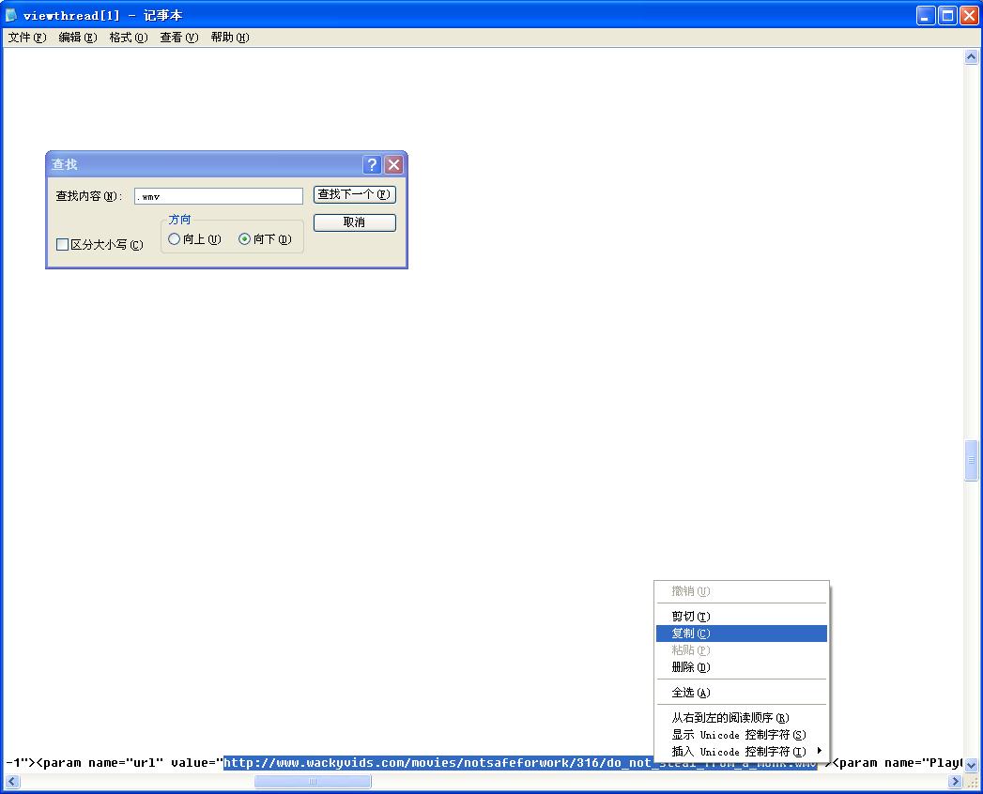Maximize the Notepad window
The width and height of the screenshot is (983, 794).
pos(947,15)
